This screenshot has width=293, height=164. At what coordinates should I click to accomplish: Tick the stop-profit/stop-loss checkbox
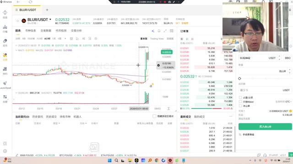coord(240,97)
